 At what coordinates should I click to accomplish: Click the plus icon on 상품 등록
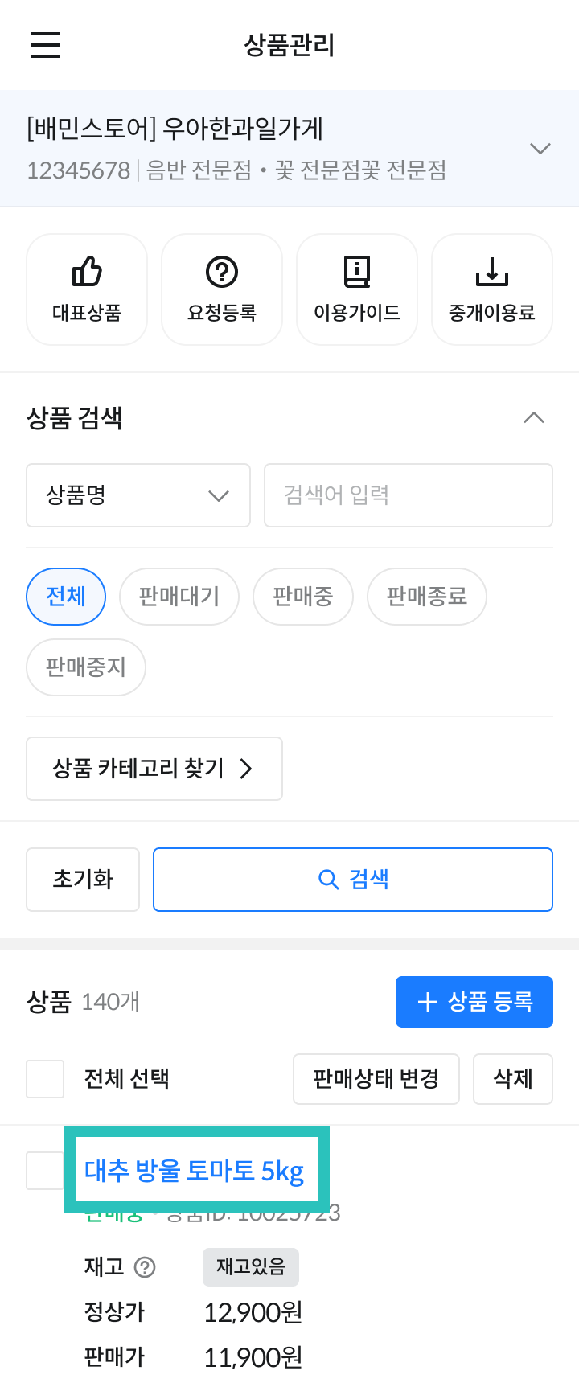point(428,1002)
